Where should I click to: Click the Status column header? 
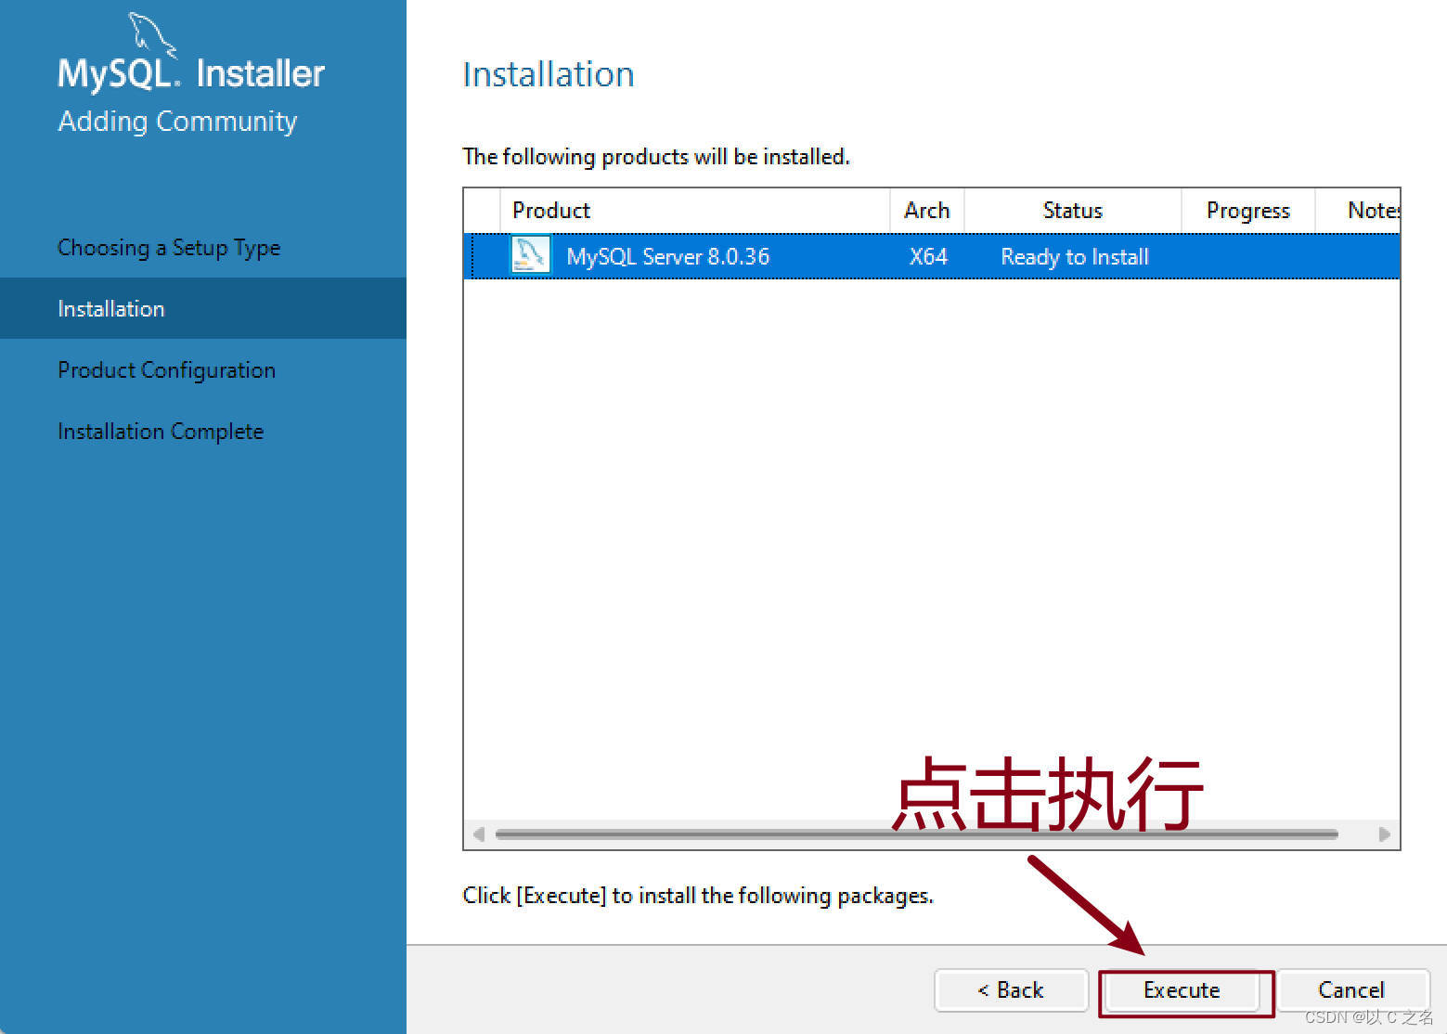[1073, 211]
